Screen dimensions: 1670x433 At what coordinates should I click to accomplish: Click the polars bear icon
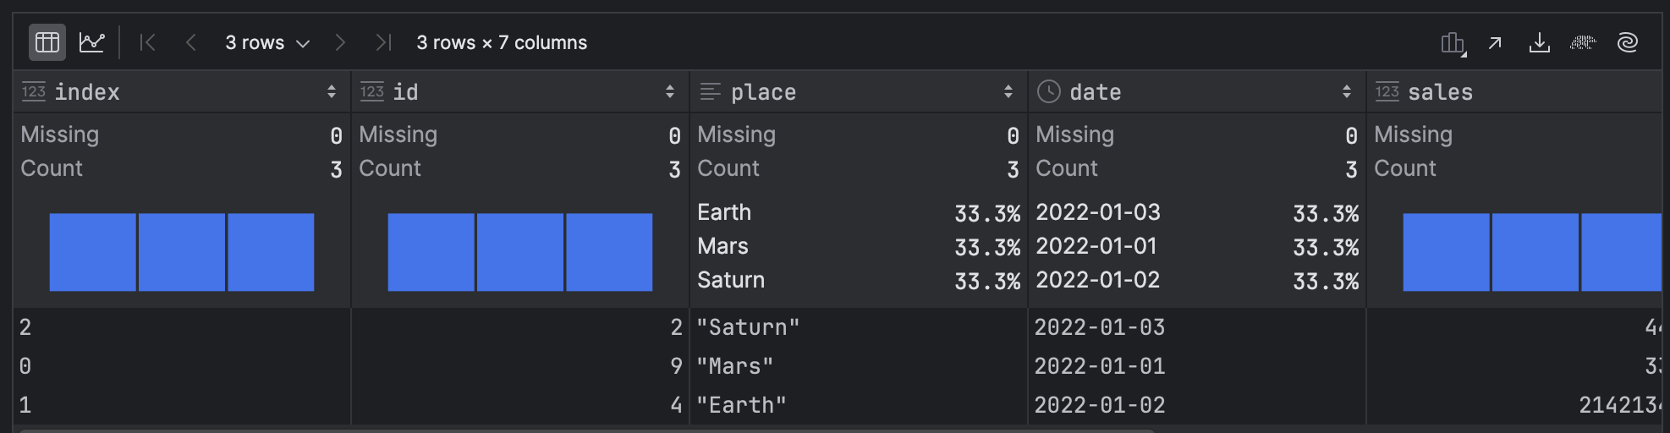(1583, 42)
